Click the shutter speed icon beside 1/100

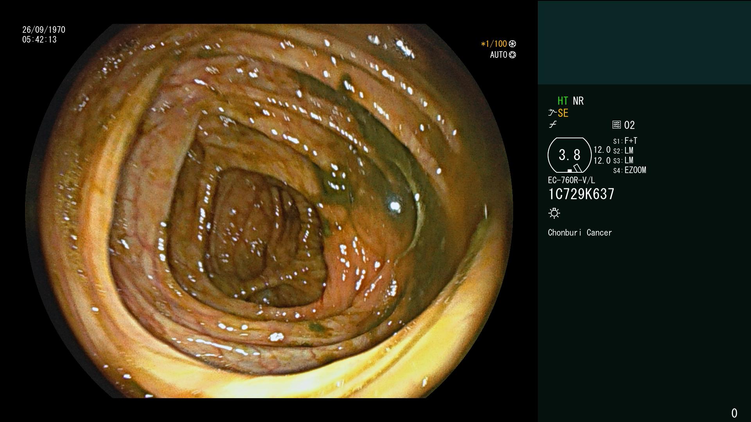[512, 44]
